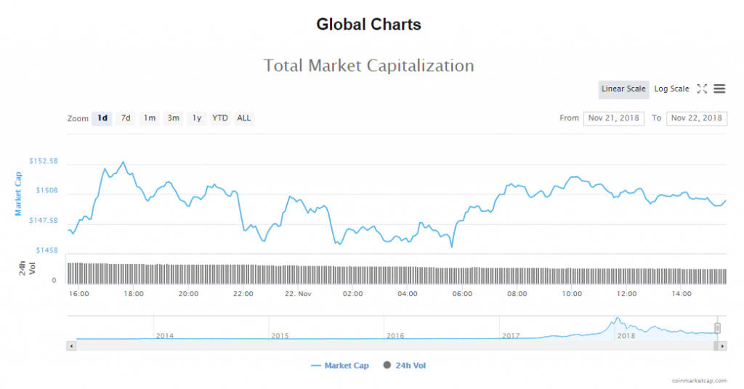This screenshot has width=744, height=389.
Task: Select the 1d zoom range
Action: tap(102, 118)
